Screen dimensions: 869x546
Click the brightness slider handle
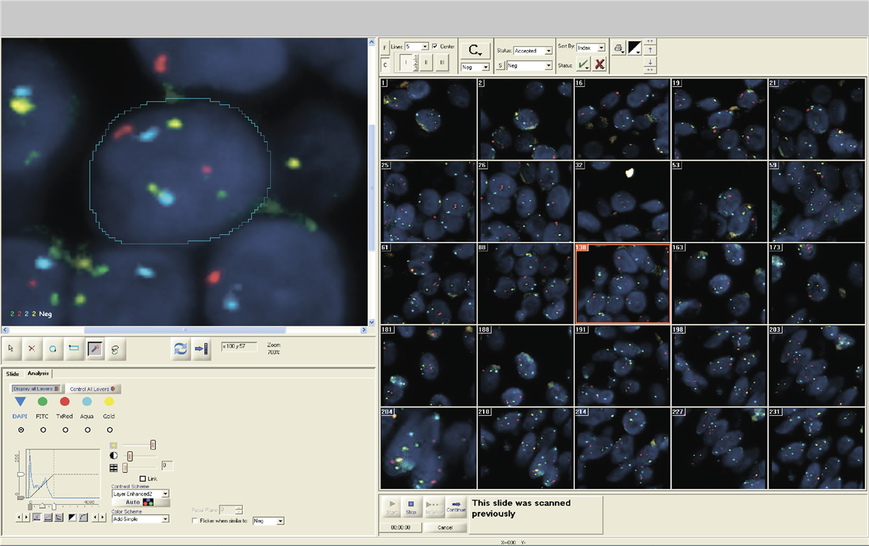(x=153, y=445)
